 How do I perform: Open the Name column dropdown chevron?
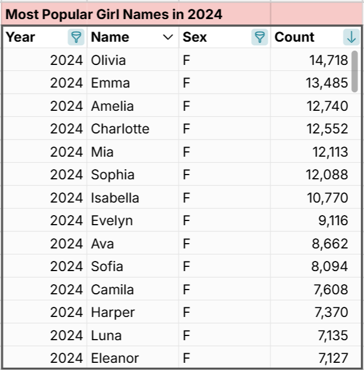click(167, 38)
